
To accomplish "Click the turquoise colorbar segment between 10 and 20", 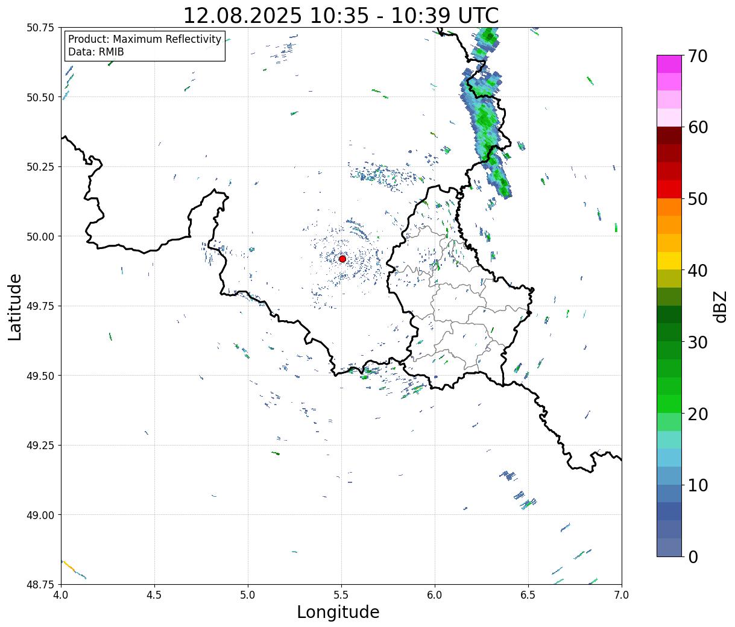I will pos(669,440).
